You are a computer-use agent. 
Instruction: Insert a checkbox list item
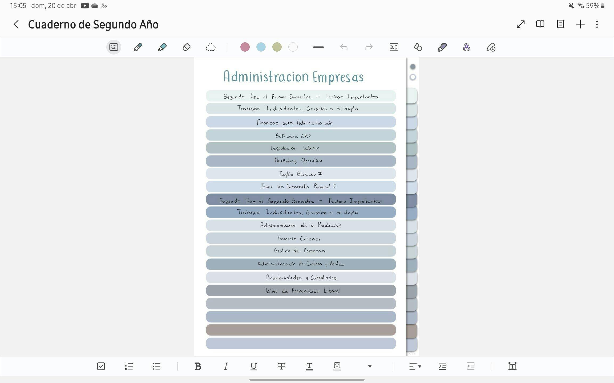101,366
